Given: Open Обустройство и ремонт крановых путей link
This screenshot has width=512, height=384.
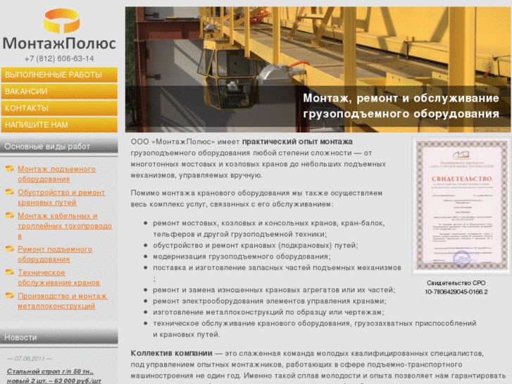Looking at the screenshot, I should click(61, 197).
